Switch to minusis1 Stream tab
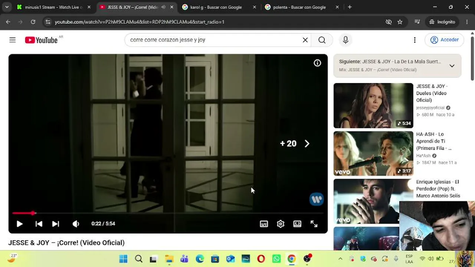This screenshot has width=475, height=267. pyautogui.click(x=54, y=7)
